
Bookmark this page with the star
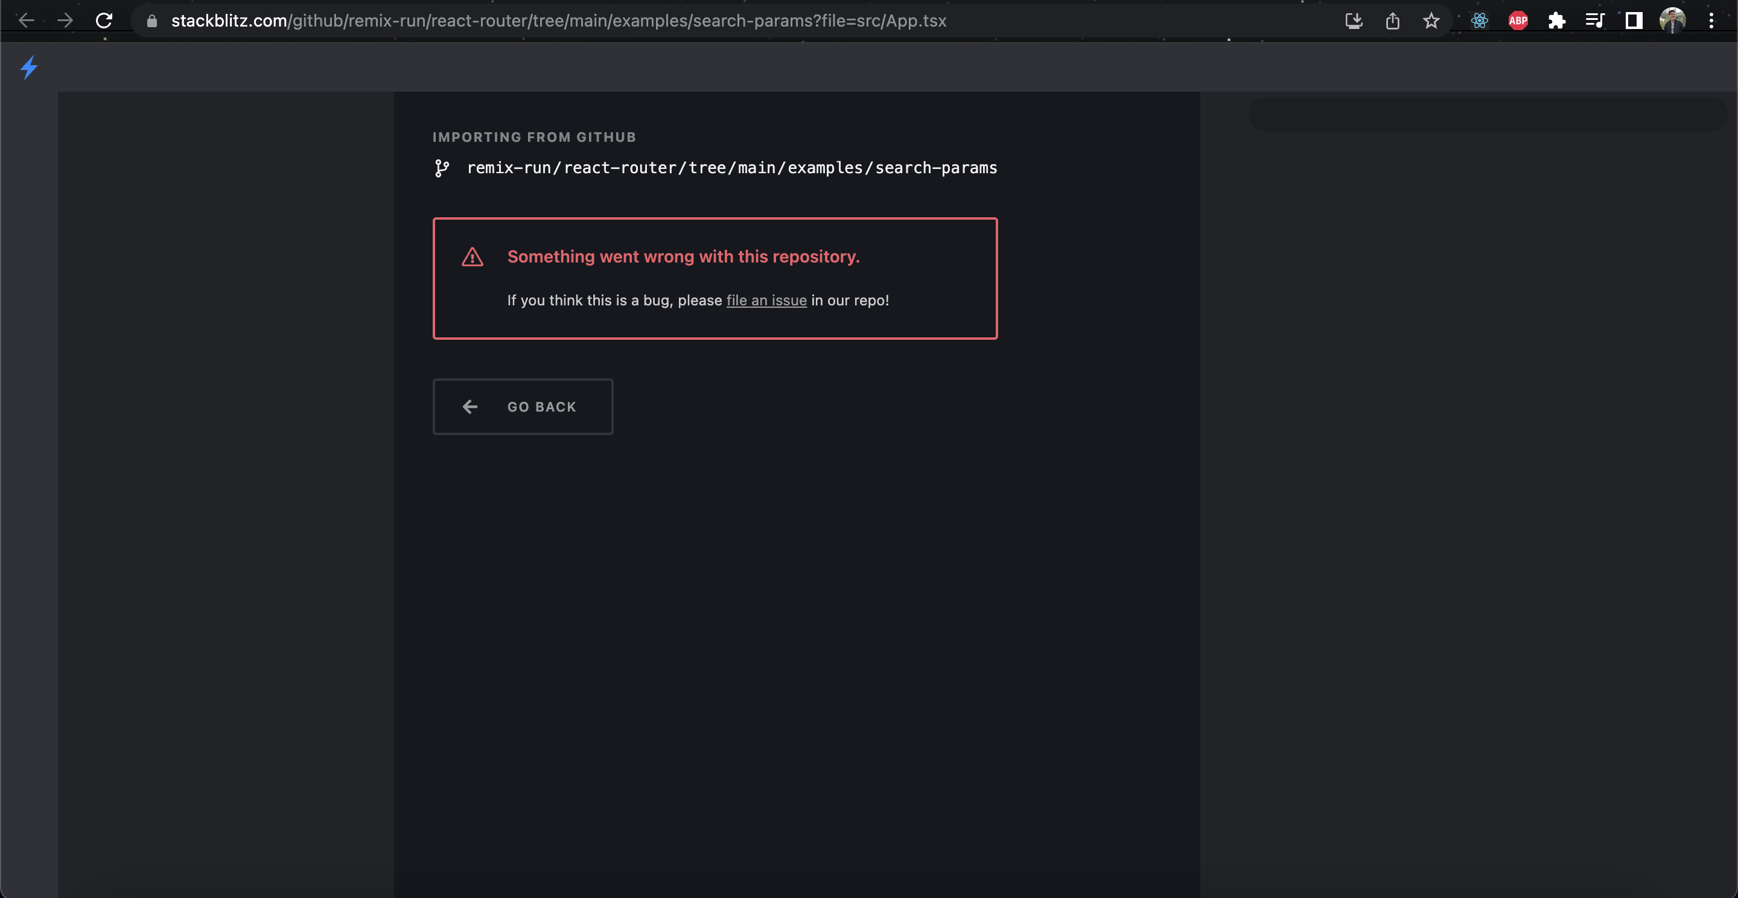[x=1431, y=21]
